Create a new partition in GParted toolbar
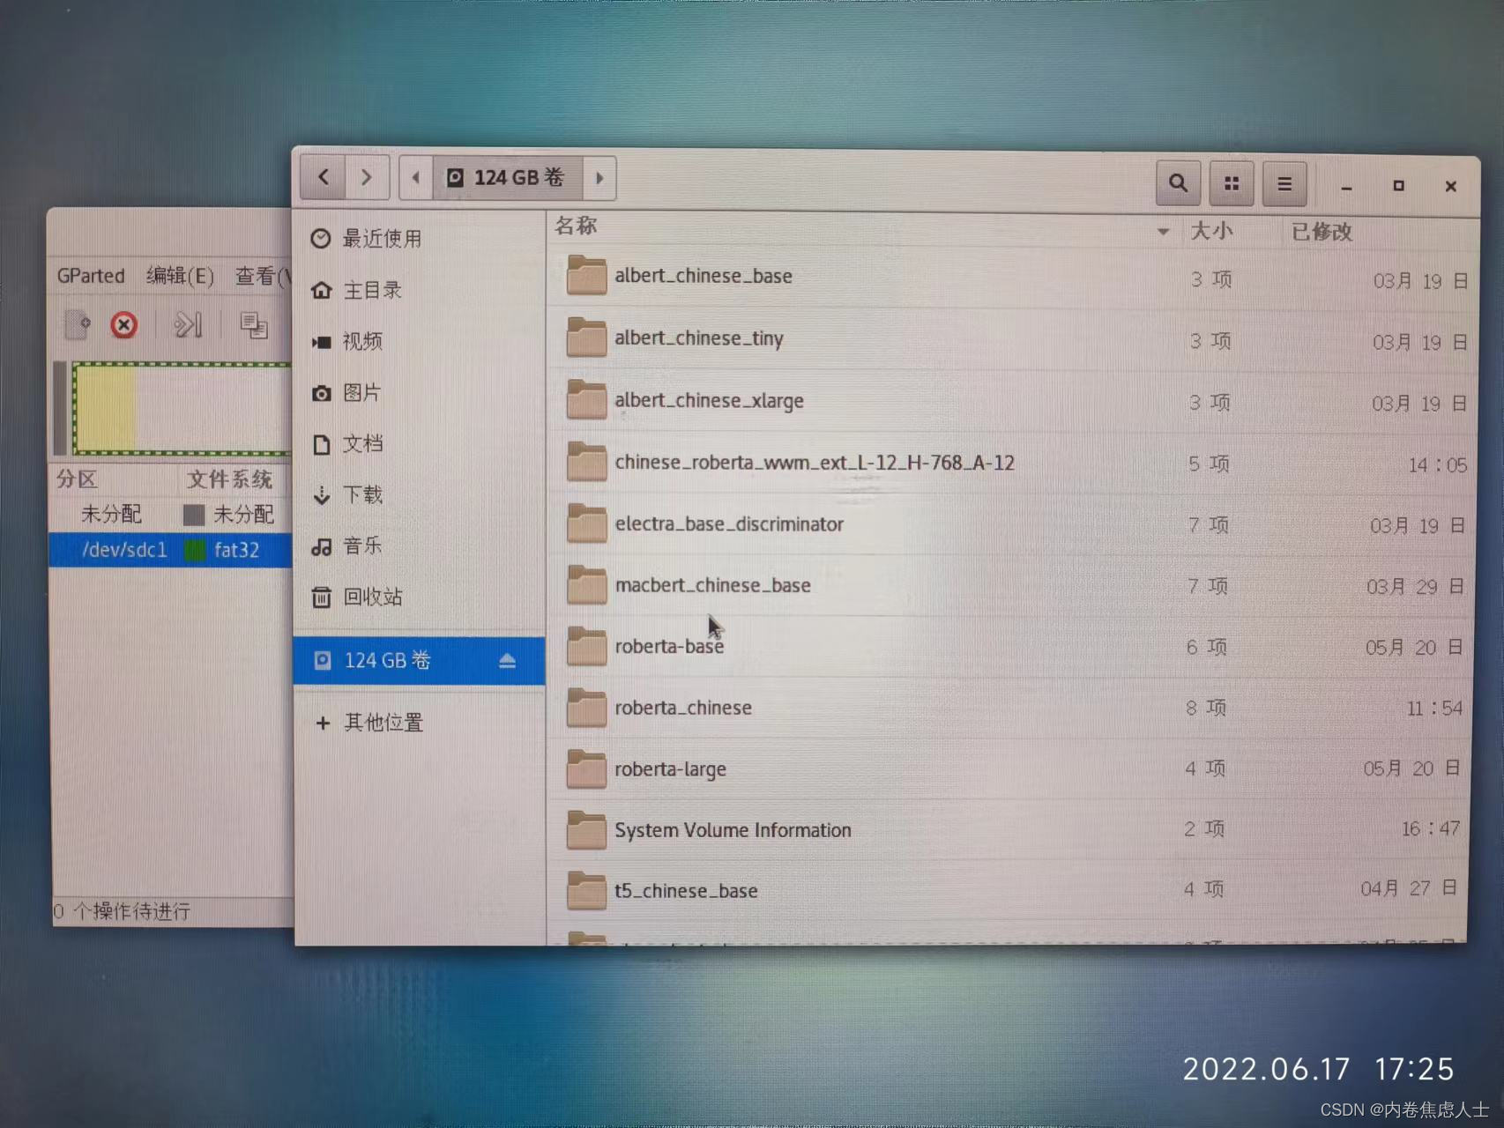 [x=78, y=325]
